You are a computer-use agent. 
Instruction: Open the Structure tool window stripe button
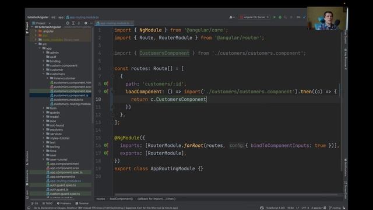[x=27, y=158]
